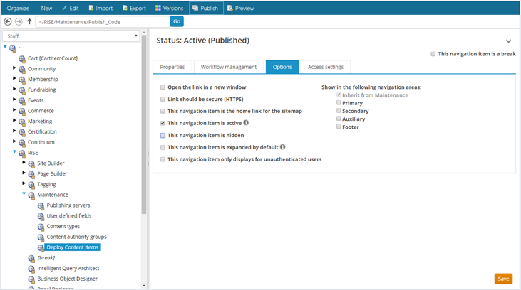This screenshot has width=521, height=290.
Task: Open the Access settings tab
Action: click(324, 67)
